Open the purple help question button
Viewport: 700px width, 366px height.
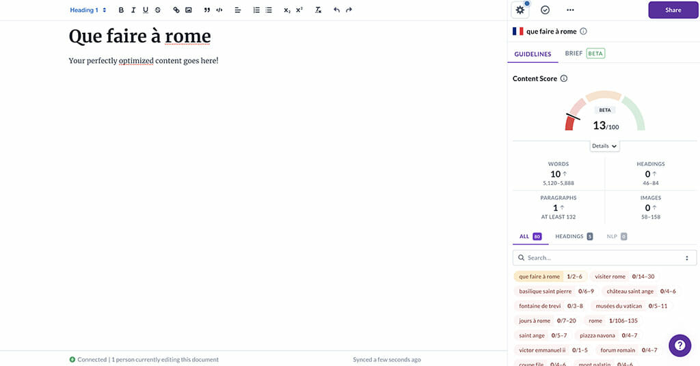pos(680,345)
